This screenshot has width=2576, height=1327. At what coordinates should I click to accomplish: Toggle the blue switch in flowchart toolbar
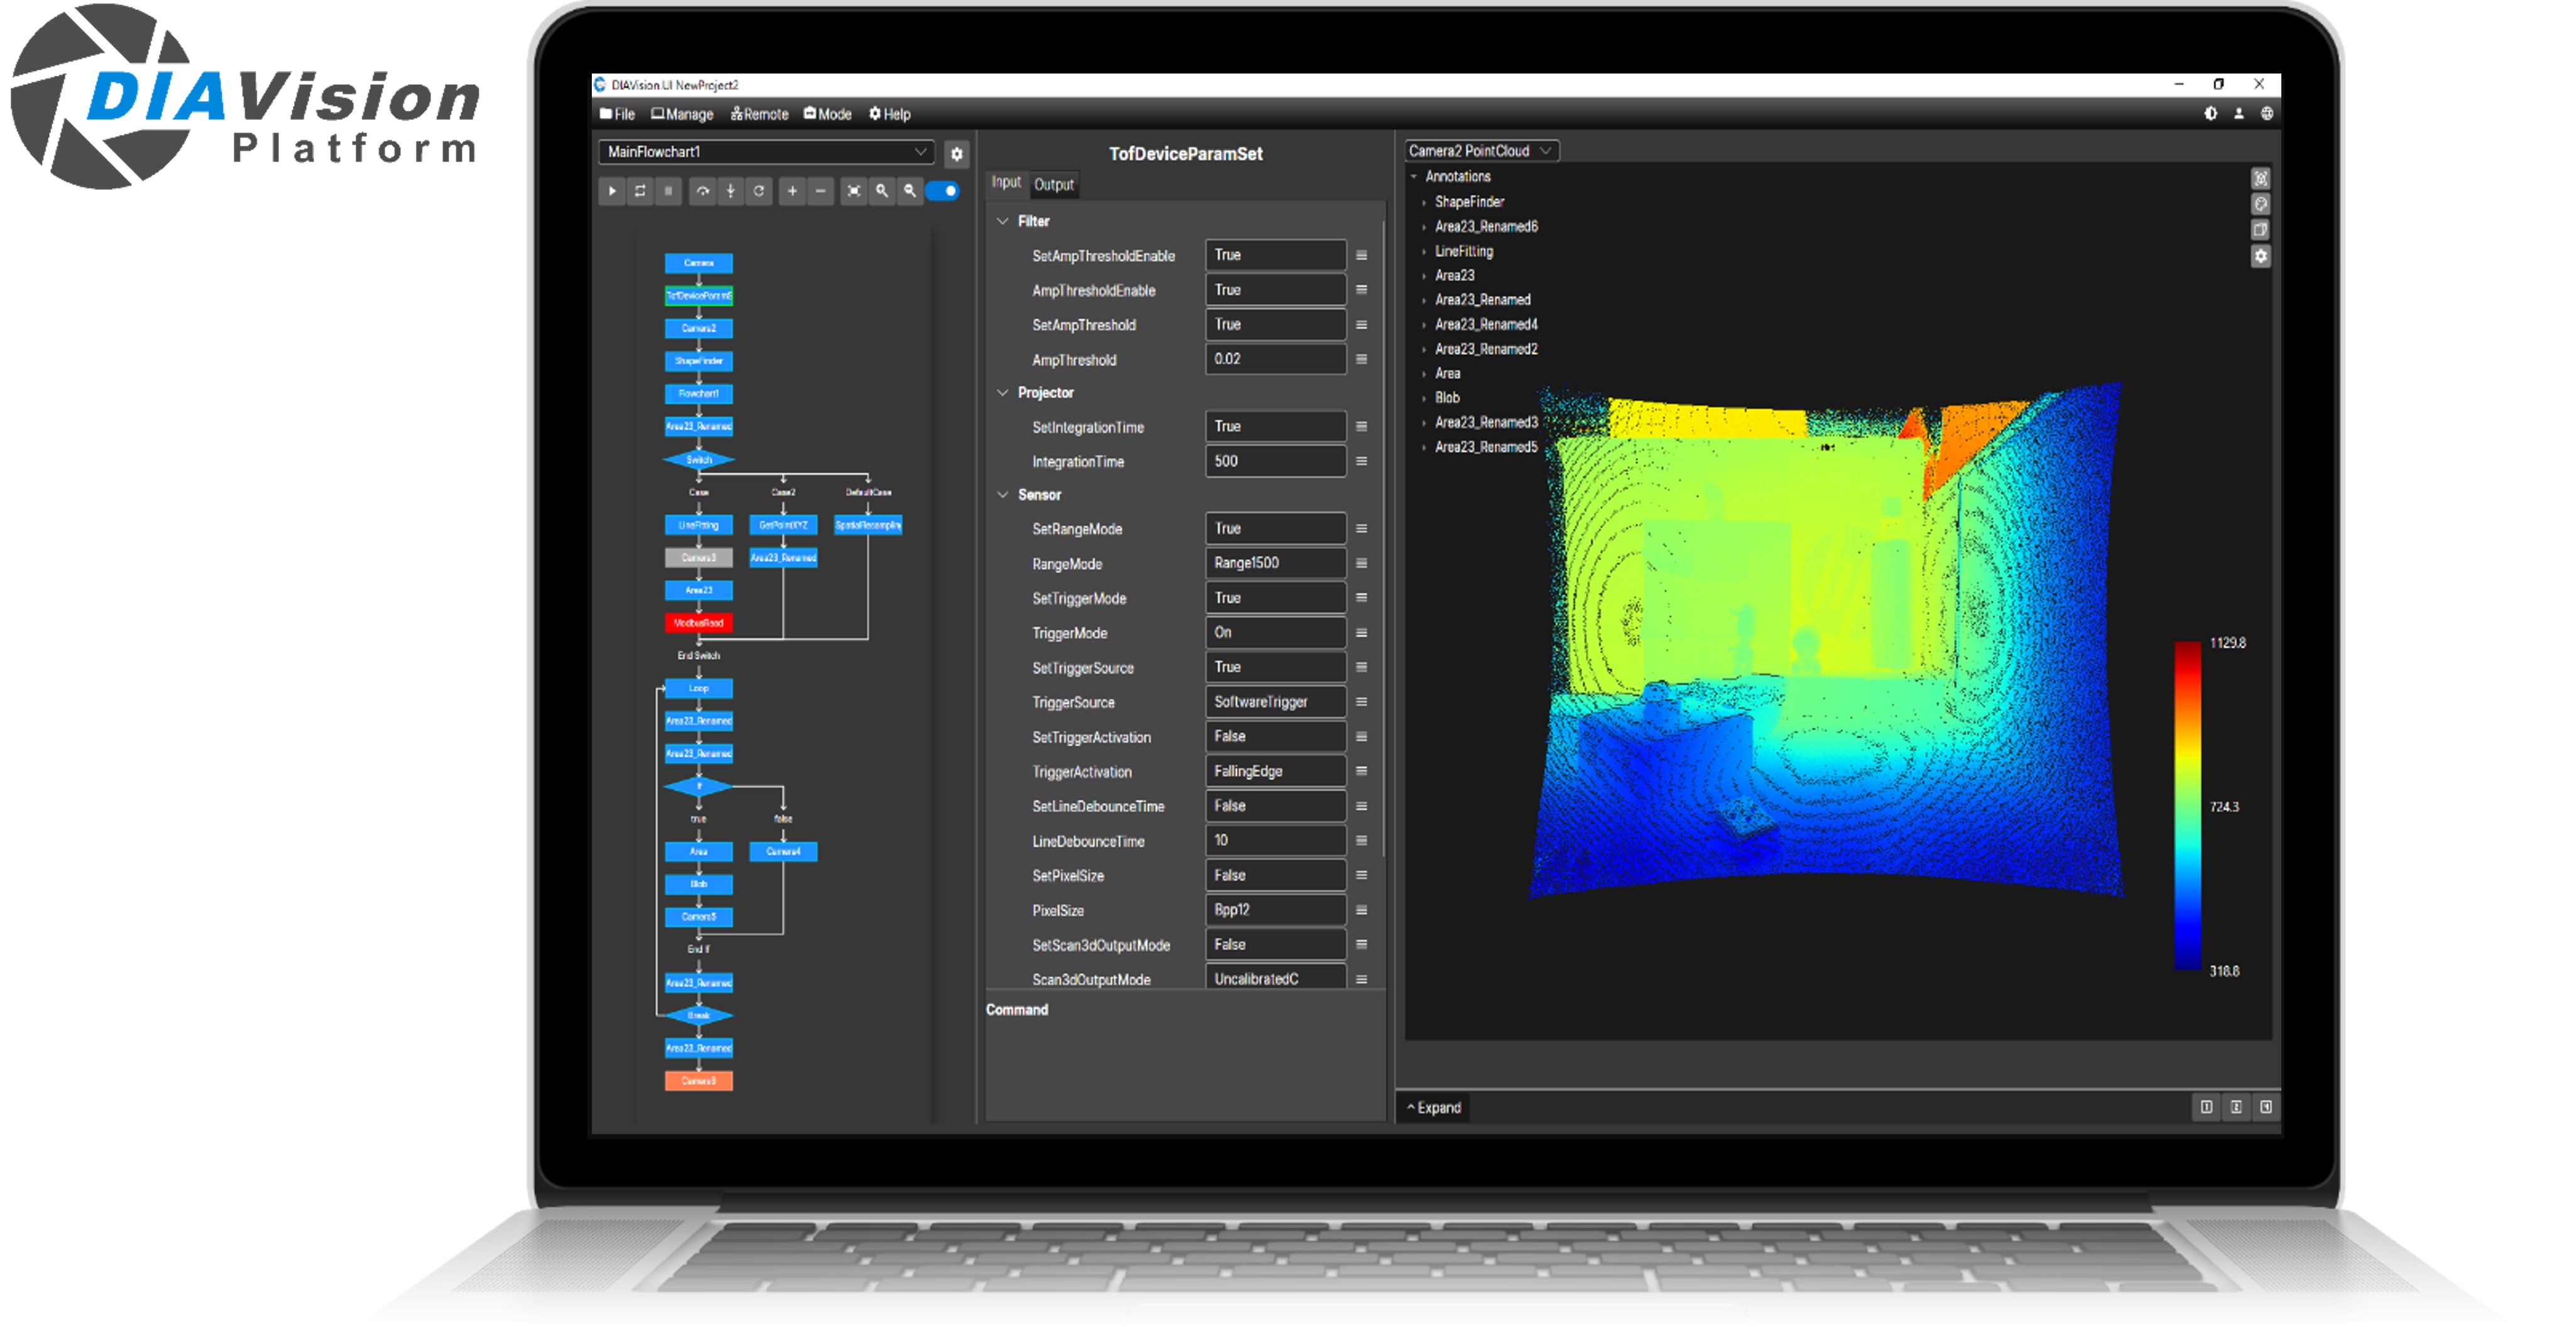943,191
